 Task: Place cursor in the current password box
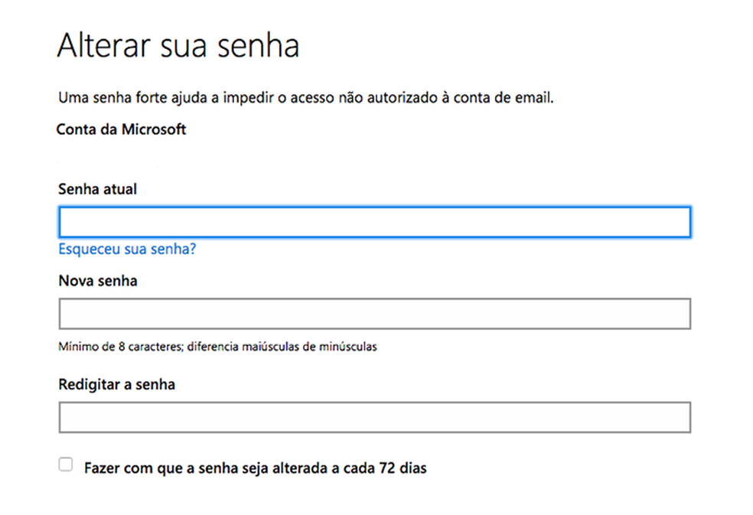374,222
